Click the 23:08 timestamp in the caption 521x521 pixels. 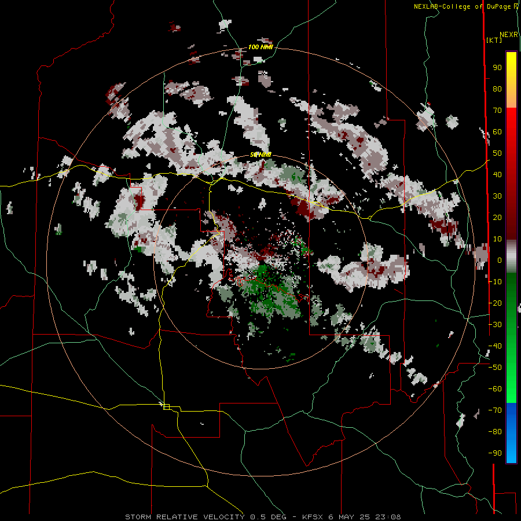click(388, 517)
